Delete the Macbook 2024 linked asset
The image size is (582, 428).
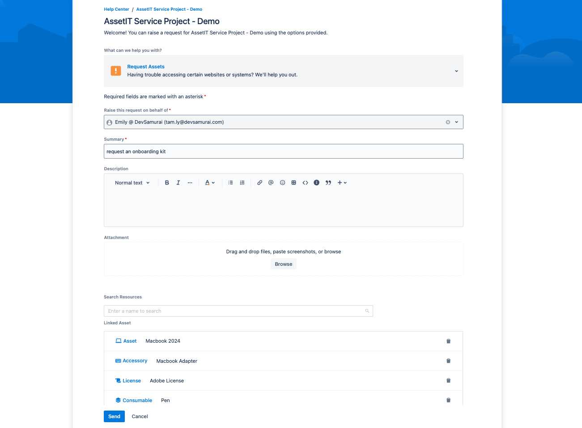(x=448, y=341)
